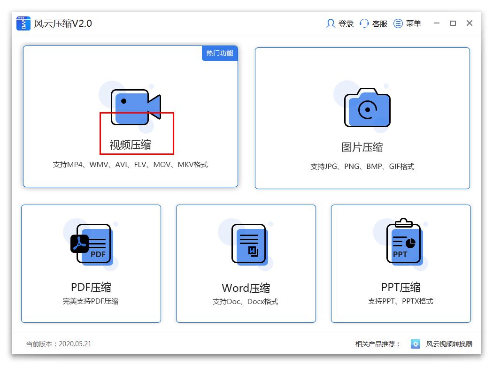Click the customer service headset icon
493x366 pixels.
click(x=364, y=23)
